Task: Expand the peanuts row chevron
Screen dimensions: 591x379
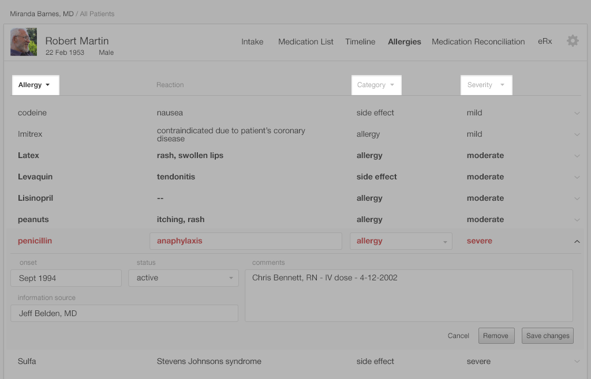Action: pos(577,220)
